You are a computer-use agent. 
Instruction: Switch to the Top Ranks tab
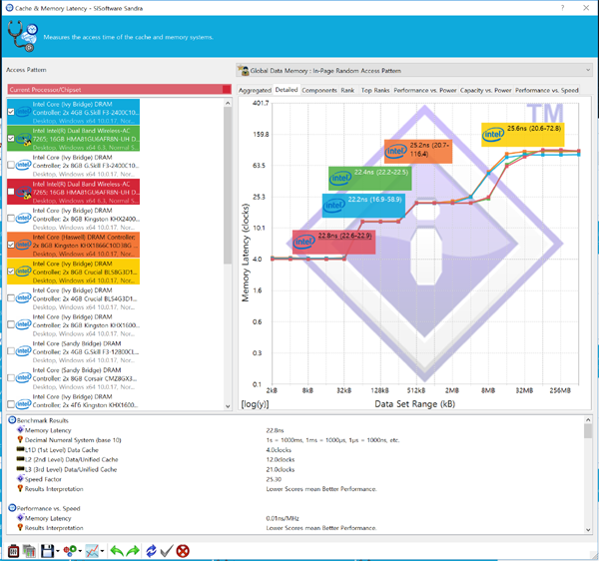coord(375,90)
